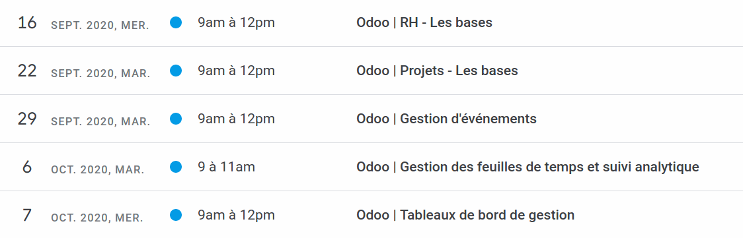Viewport: 743px width, 238px height.
Task: Open Odoo | Gestion d'événements event
Action: [x=446, y=119]
